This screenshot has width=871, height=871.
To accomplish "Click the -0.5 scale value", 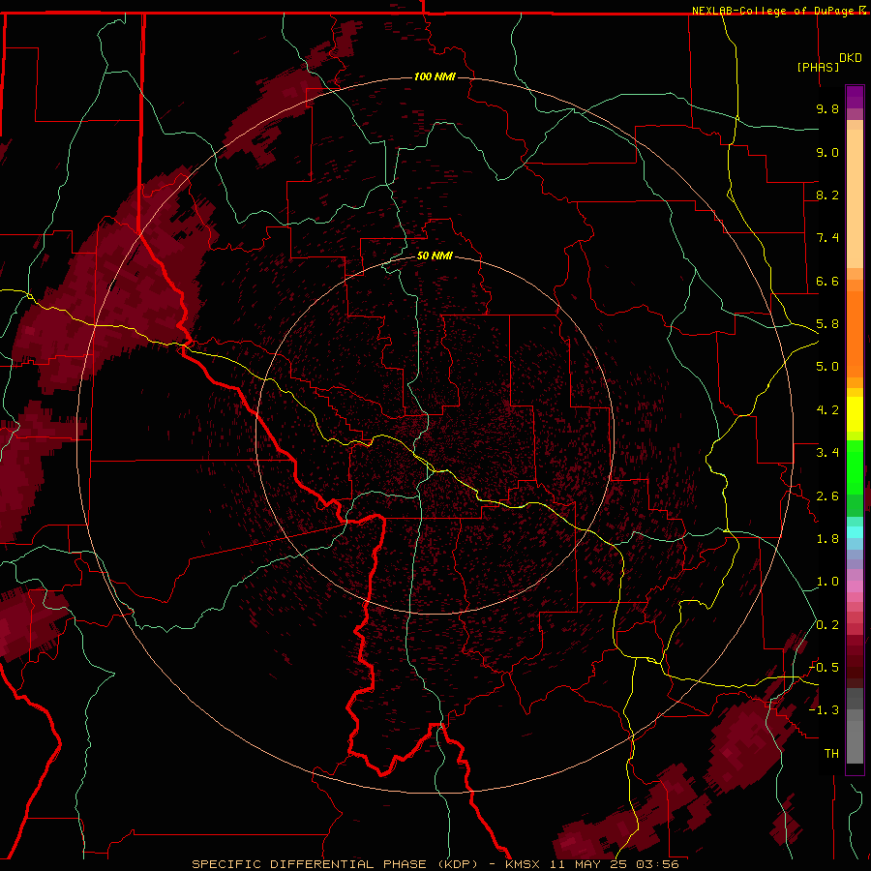I will coord(825,668).
